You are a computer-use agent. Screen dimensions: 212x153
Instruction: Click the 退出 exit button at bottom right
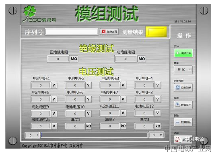(x=183, y=139)
